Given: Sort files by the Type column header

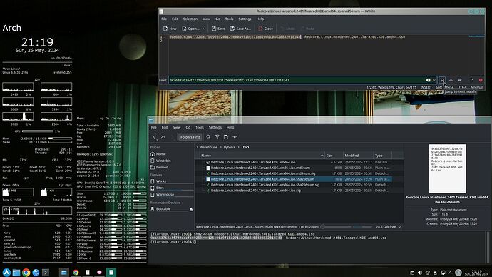Looking at the screenshot, I should pos(382,156).
